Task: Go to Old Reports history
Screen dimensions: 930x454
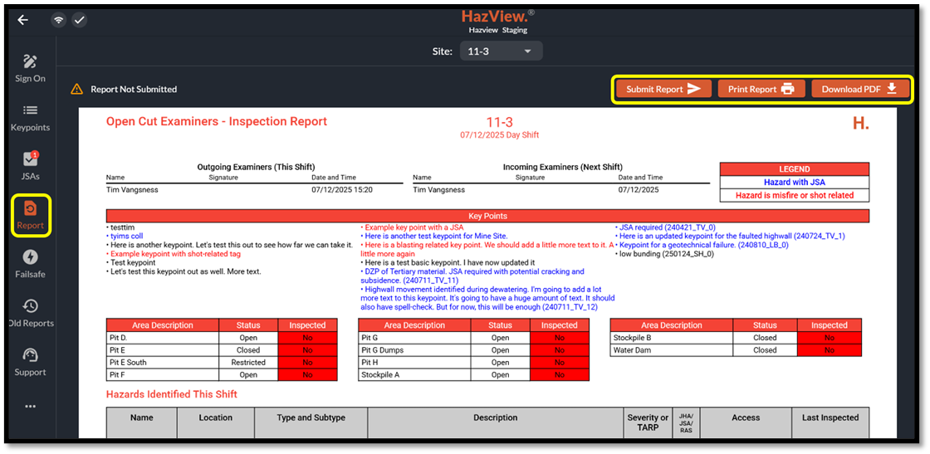Action: click(30, 312)
